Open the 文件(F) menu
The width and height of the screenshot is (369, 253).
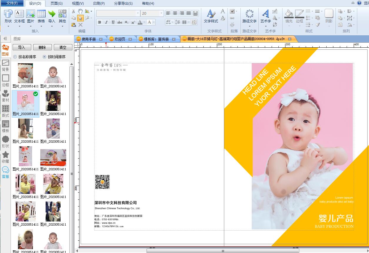click(x=12, y=3)
